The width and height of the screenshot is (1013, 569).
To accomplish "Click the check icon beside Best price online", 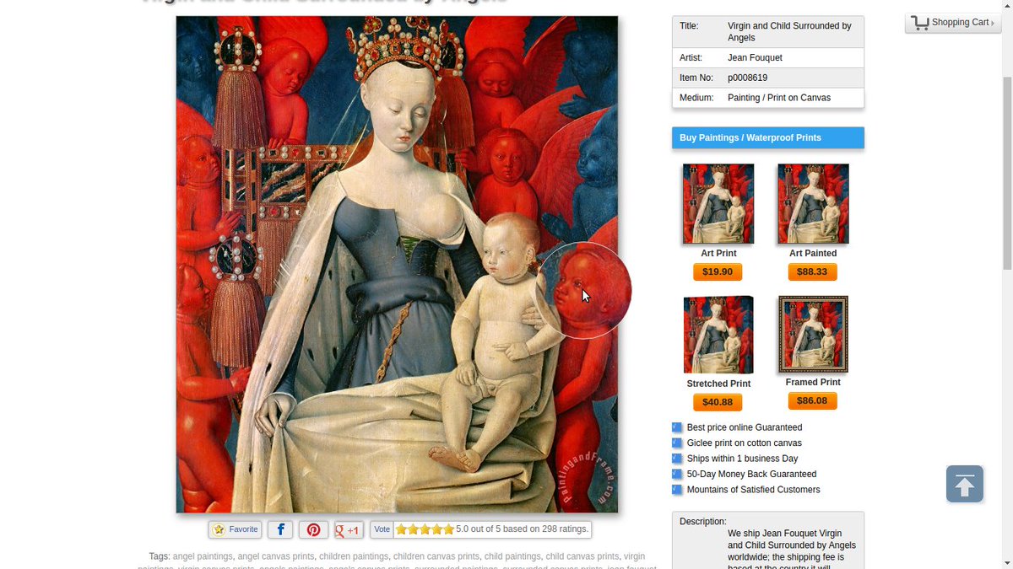I will tap(677, 427).
